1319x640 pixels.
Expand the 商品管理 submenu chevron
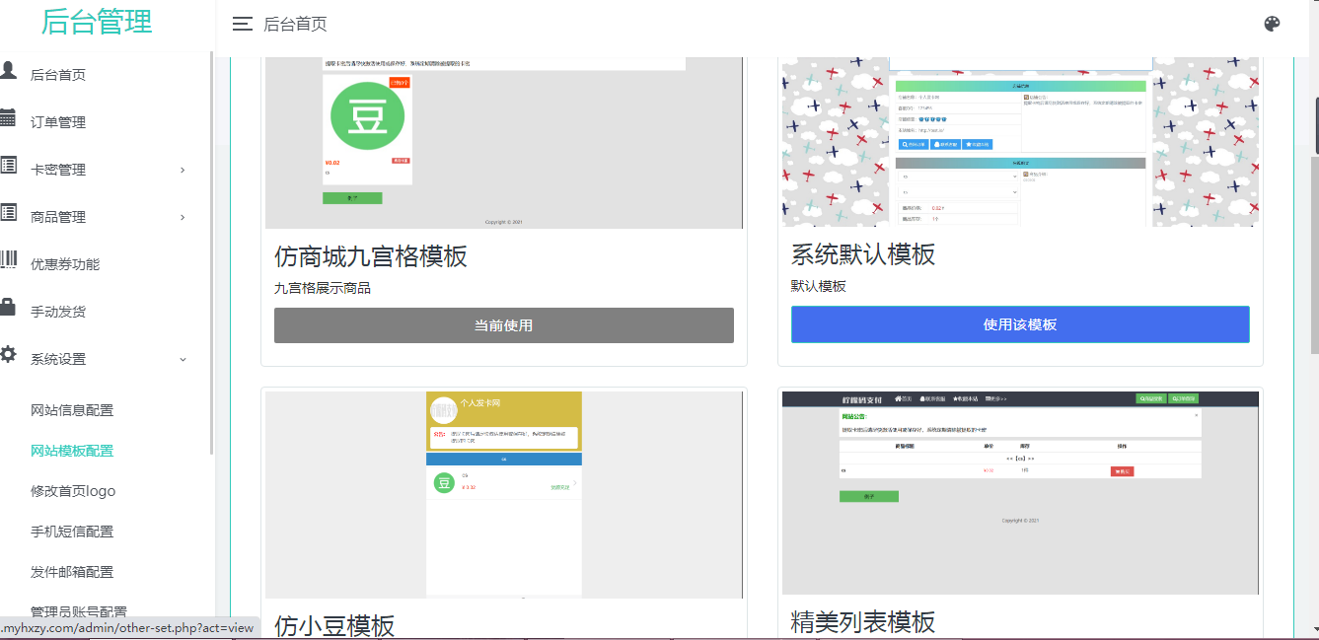[183, 217]
